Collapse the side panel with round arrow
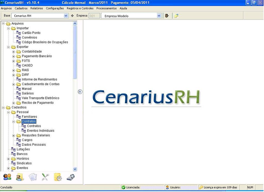Screen dimensions: 264x192 80,91
